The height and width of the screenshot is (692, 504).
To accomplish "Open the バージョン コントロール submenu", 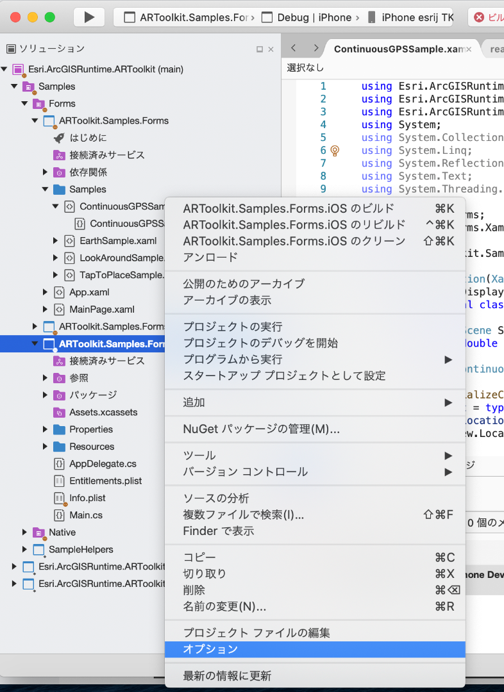I will (315, 472).
